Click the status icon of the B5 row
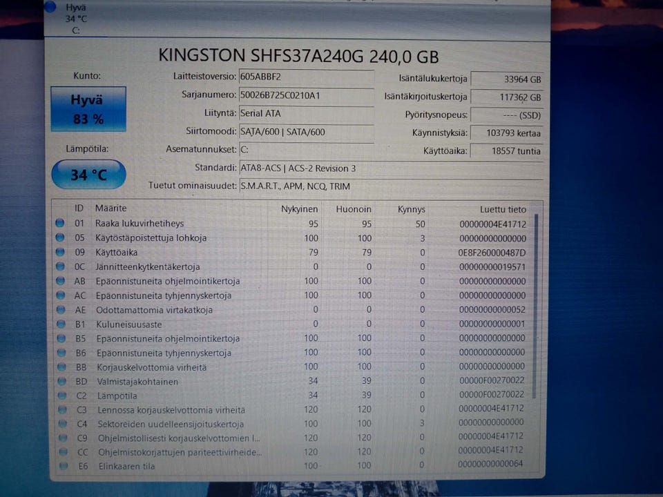 61,338
